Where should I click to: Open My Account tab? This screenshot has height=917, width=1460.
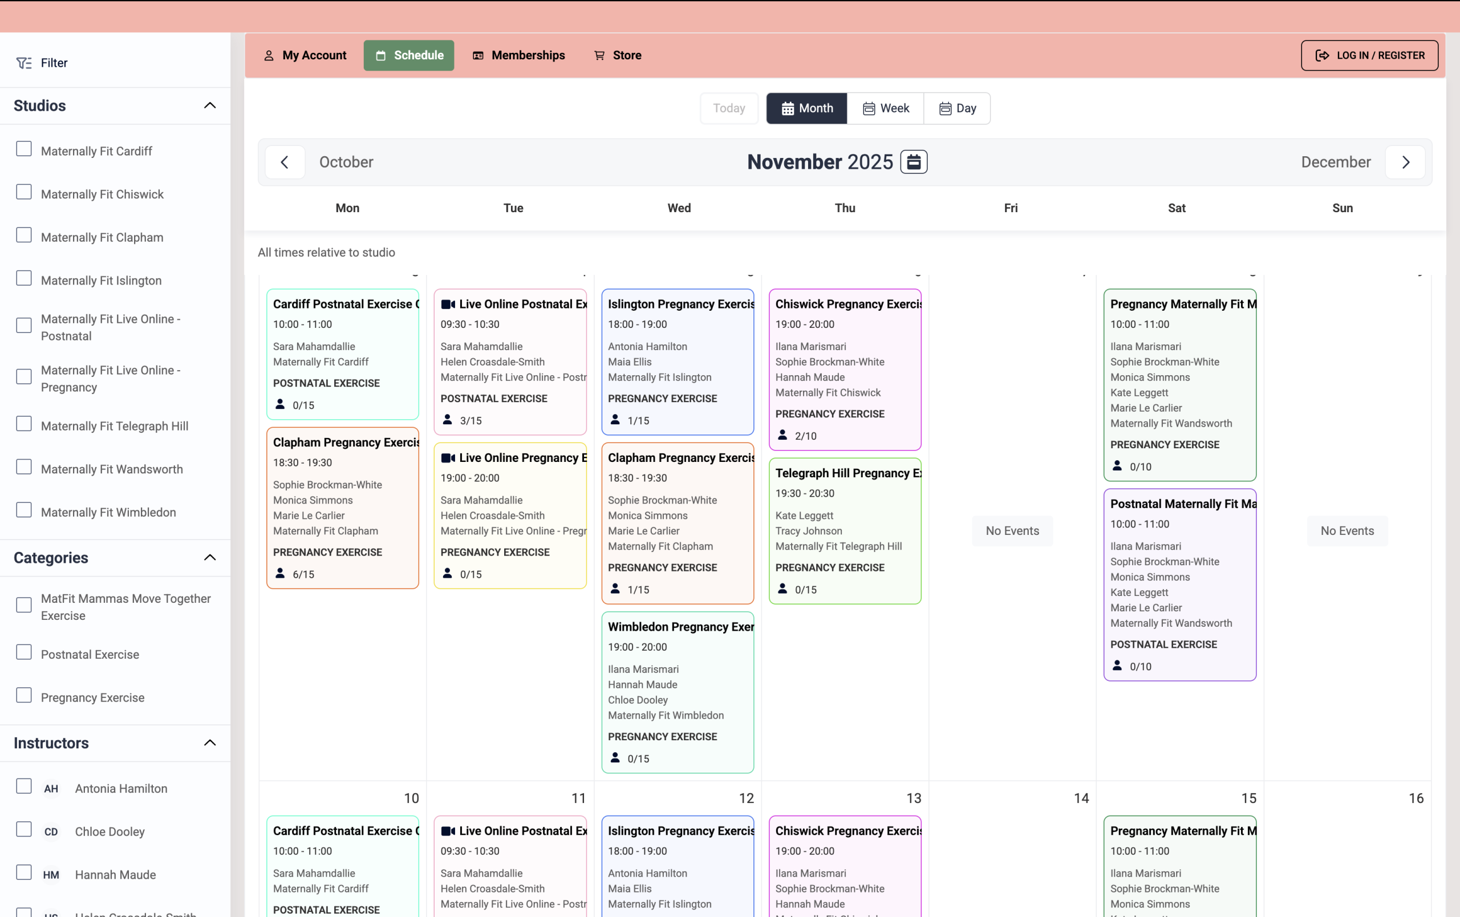[306, 56]
